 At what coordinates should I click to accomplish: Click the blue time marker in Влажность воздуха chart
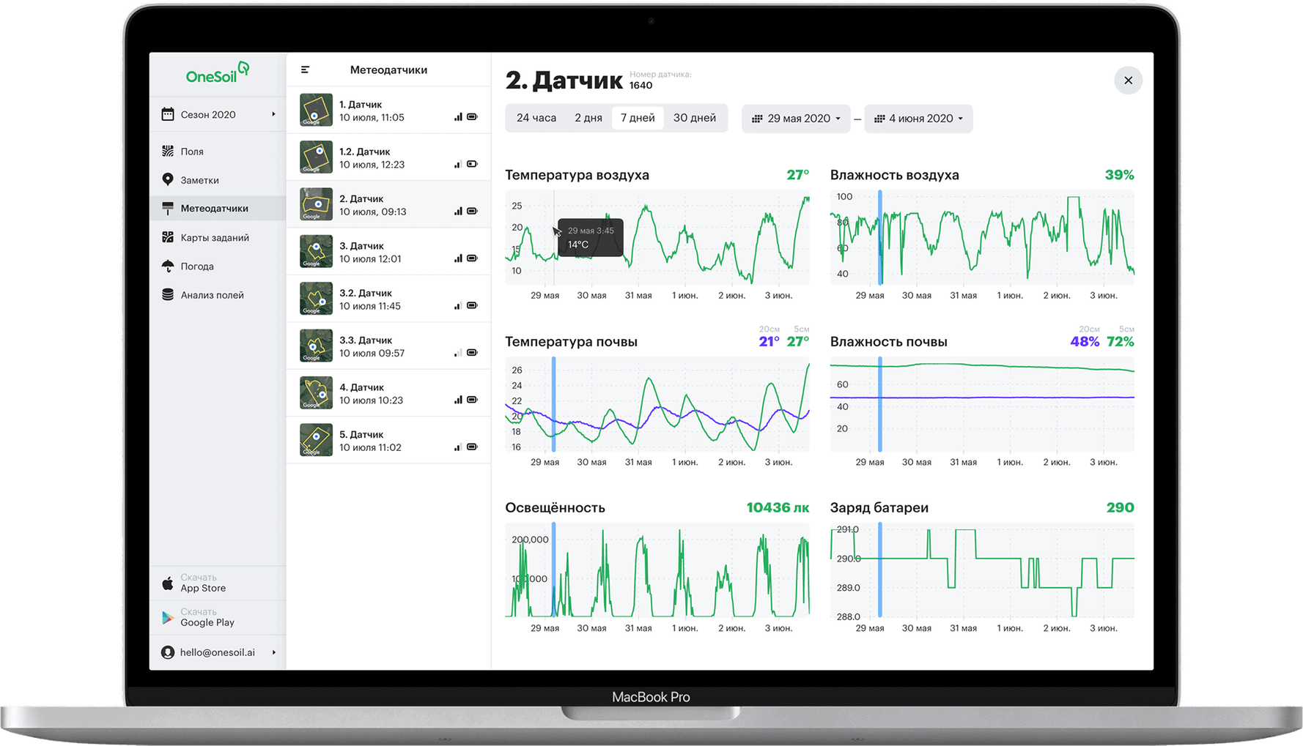point(880,238)
